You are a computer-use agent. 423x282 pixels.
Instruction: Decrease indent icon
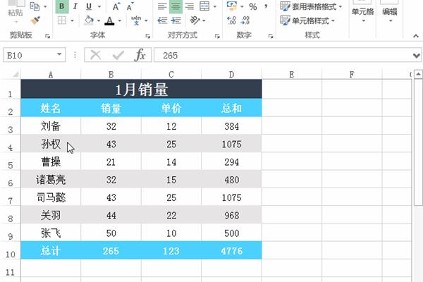coord(162,20)
